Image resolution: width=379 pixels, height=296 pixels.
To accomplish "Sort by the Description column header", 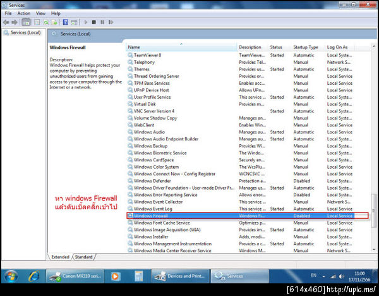I will pos(252,47).
